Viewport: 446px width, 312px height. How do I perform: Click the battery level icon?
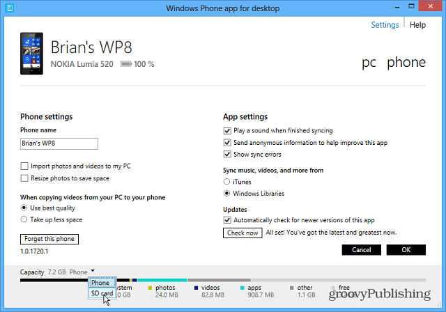tap(125, 64)
